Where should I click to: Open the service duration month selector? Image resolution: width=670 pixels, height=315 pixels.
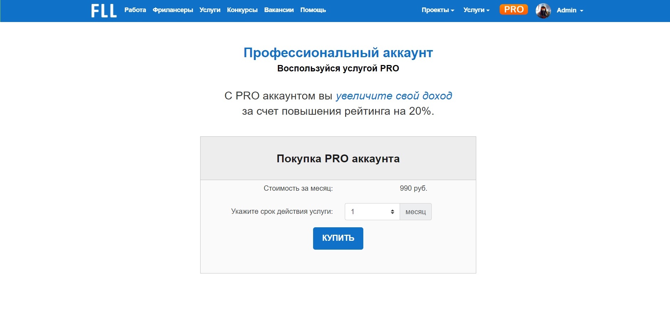pyautogui.click(x=372, y=212)
